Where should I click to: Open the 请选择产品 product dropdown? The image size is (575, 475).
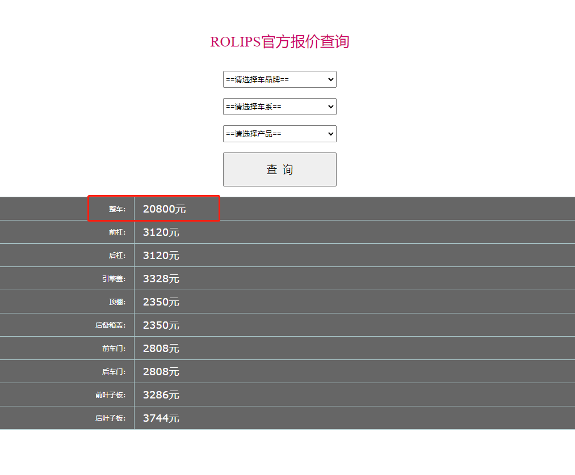click(279, 134)
